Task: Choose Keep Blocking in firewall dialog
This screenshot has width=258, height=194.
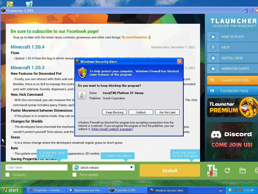Action: pos(115,112)
